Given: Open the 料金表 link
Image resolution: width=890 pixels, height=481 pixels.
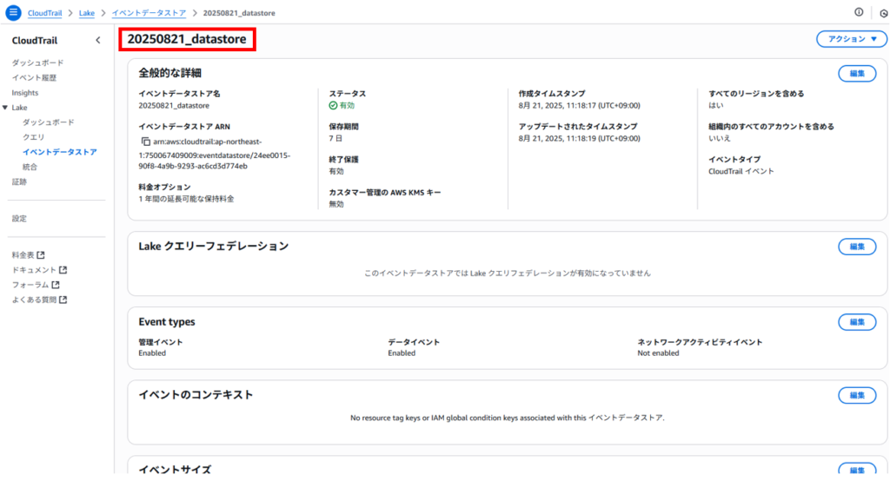Looking at the screenshot, I should (x=23, y=255).
